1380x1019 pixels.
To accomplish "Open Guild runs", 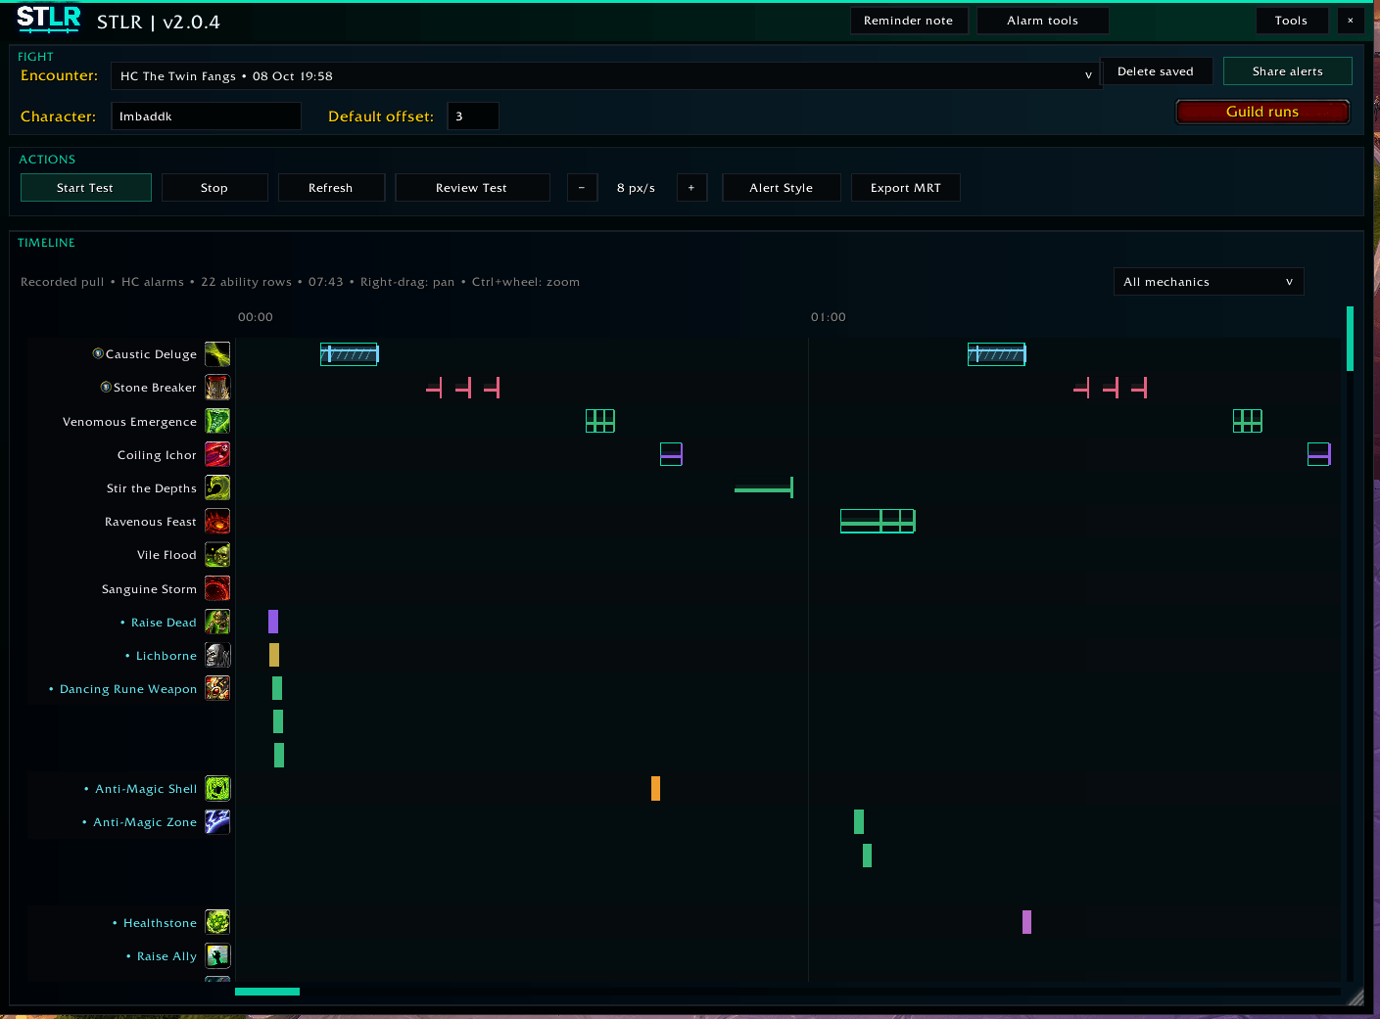I will [1262, 112].
